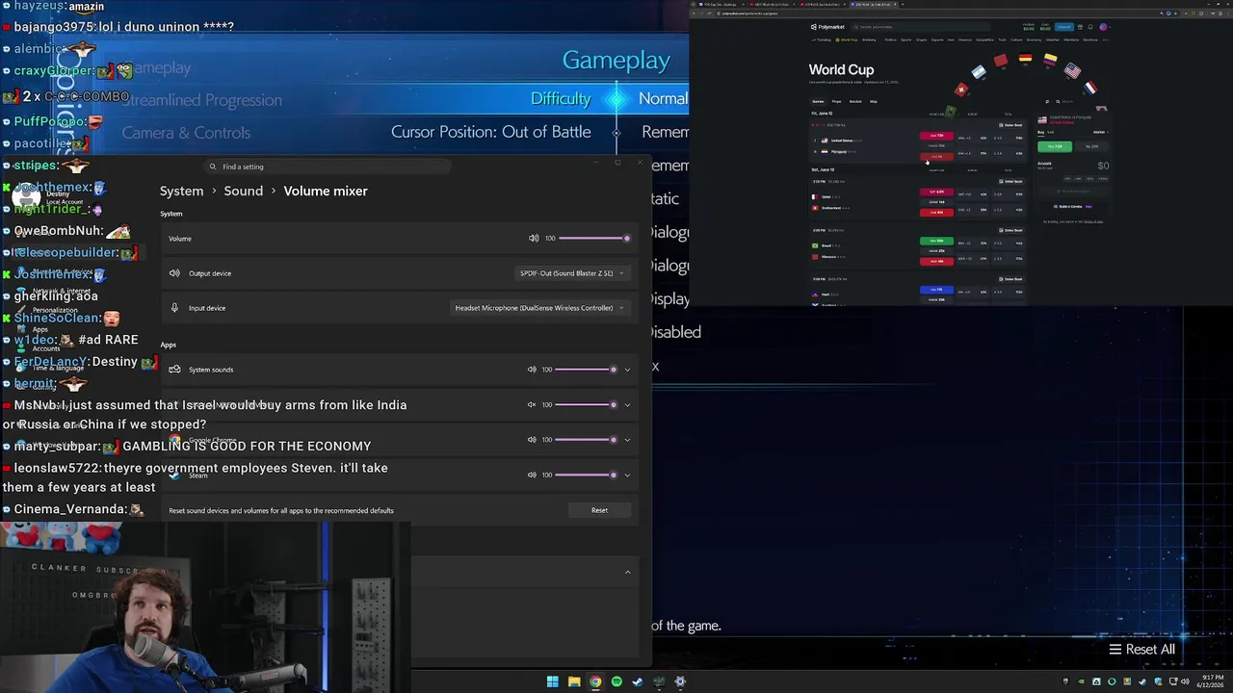Open the Windows Start menu
Viewport: 1233px width, 693px height.
552,681
